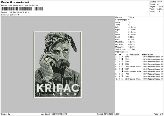Select the color swatch in stop row 1 (8888 stitches)
This screenshot has height=116, width=164.
coord(122,57)
